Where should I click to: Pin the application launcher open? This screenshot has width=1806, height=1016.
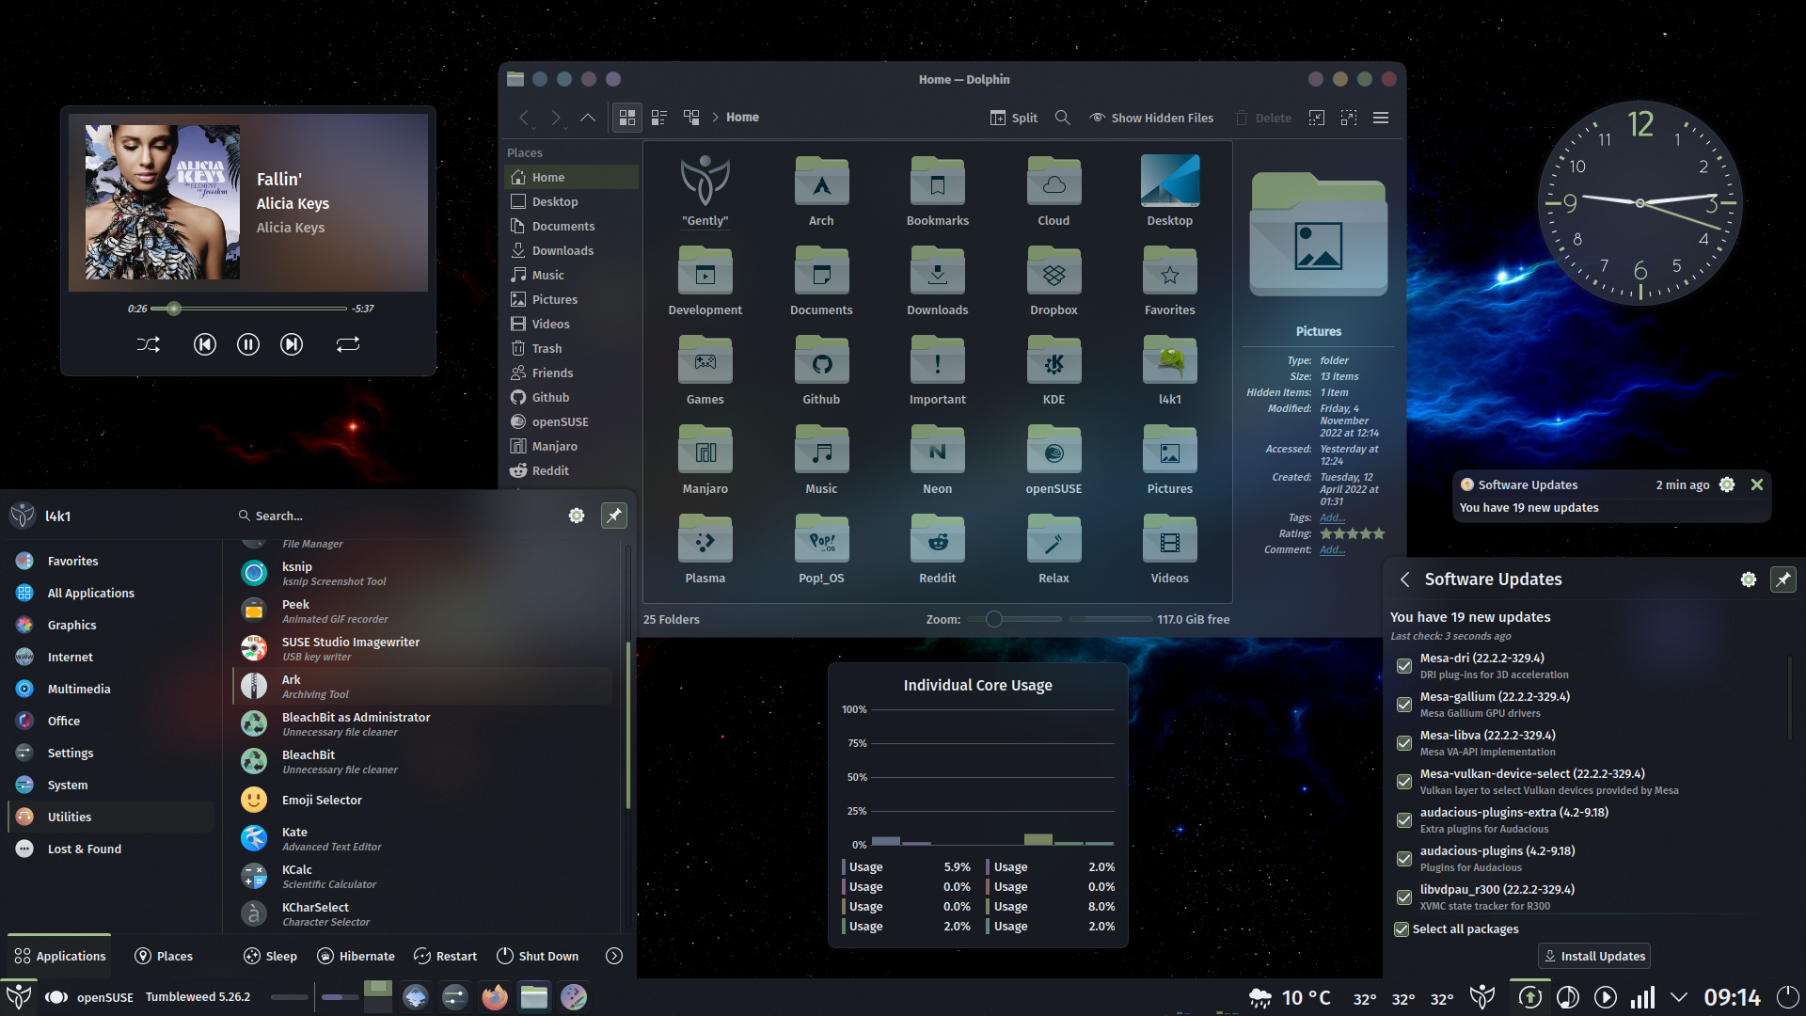[x=614, y=516]
